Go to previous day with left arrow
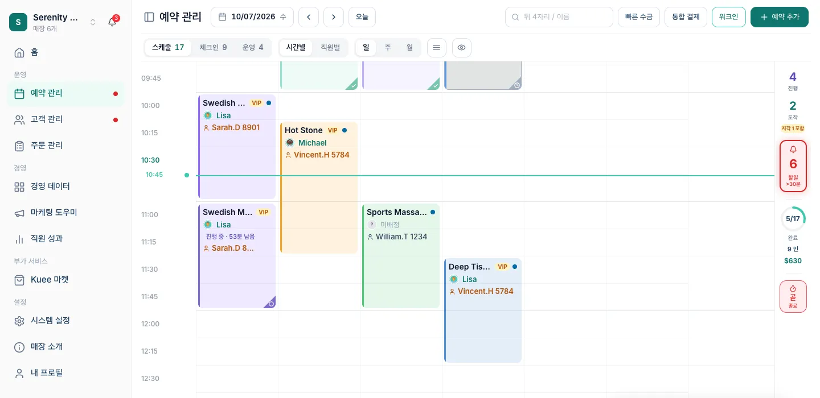The height and width of the screenshot is (398, 820). (x=309, y=17)
